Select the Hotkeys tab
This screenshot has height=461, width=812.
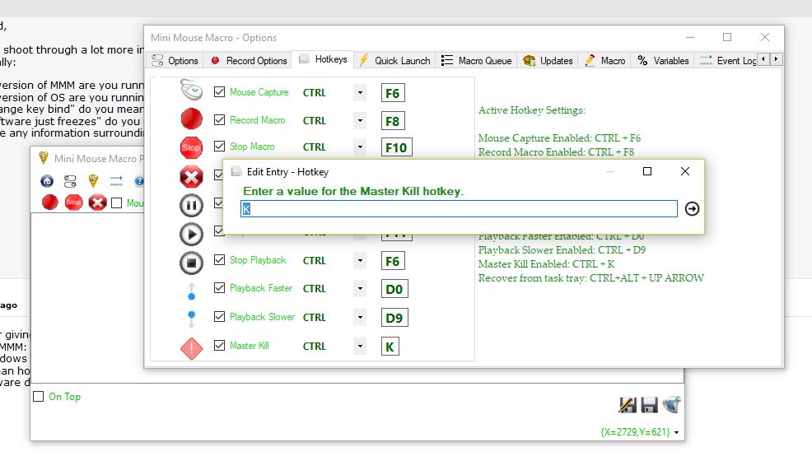coord(323,59)
